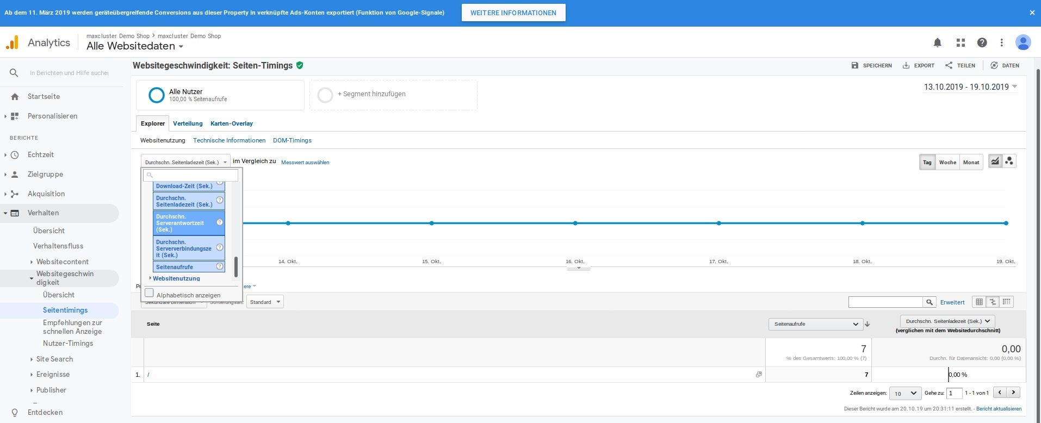Open the user account avatar
Image resolution: width=1041 pixels, height=423 pixels.
coord(1023,42)
